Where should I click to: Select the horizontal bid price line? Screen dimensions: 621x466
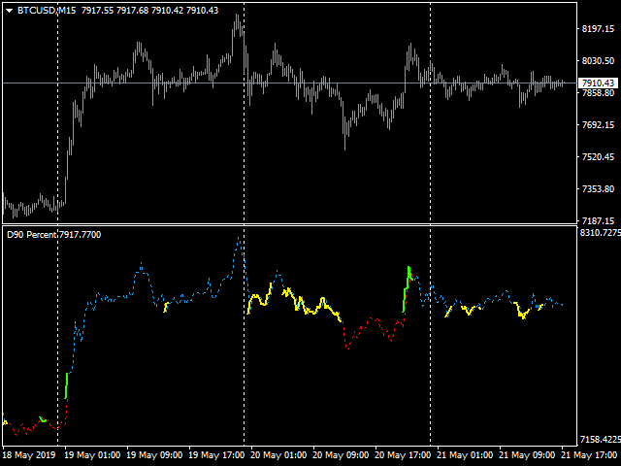click(x=291, y=83)
